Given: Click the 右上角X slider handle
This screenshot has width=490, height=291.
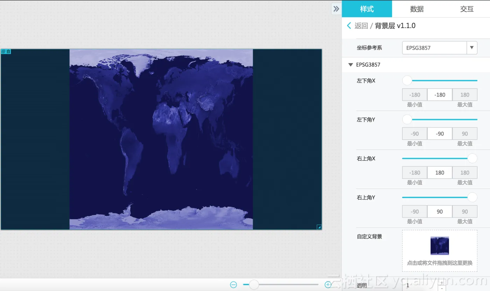Looking at the screenshot, I should 472,158.
